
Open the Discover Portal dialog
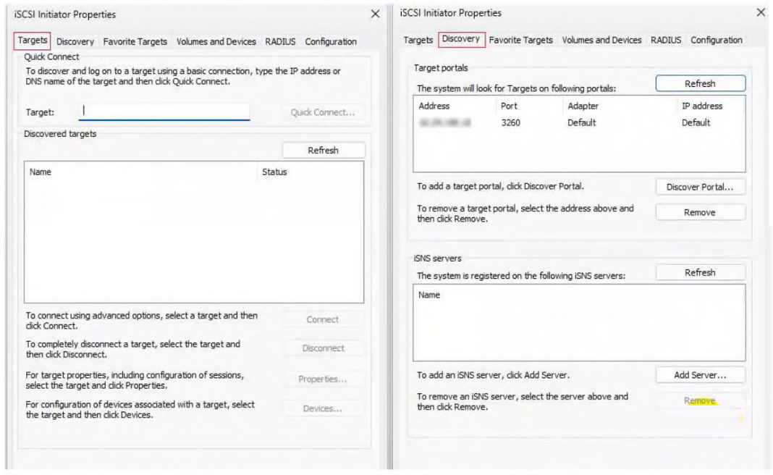click(699, 188)
